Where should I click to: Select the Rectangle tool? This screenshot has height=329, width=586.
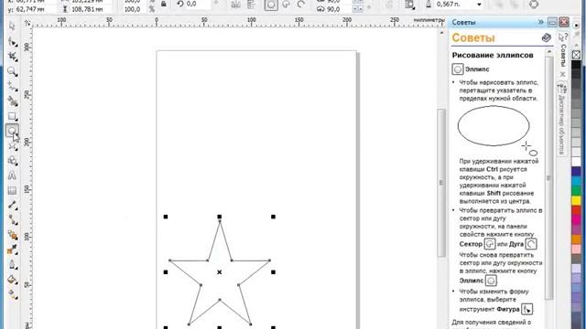[x=12, y=117]
